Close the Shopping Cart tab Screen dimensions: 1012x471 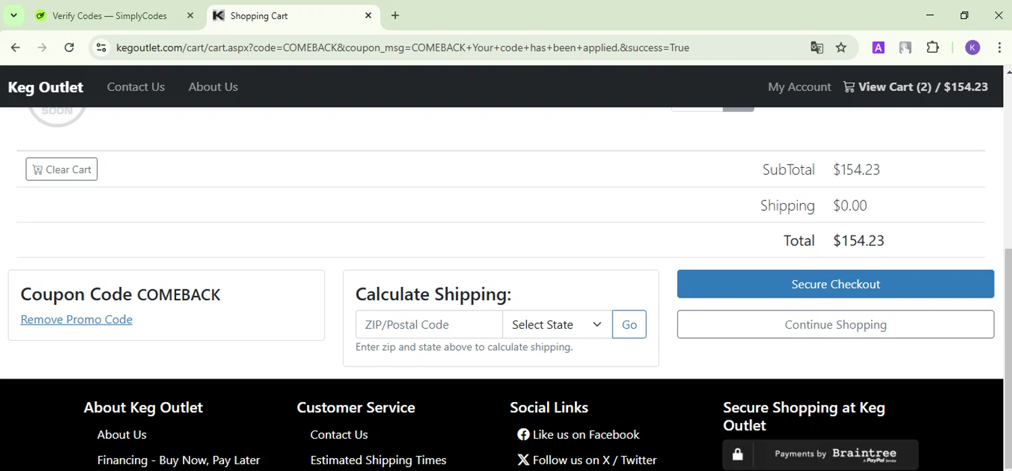[x=368, y=16]
